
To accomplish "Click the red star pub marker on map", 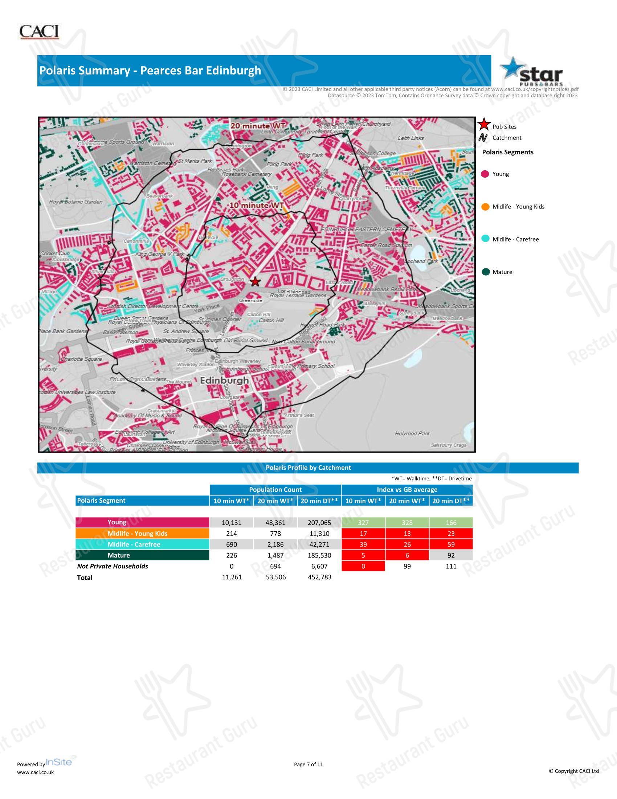I will (255, 282).
